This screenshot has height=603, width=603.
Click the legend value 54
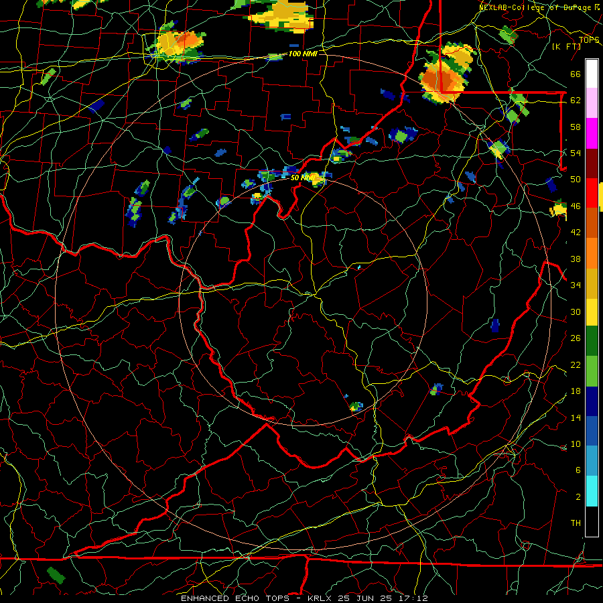tap(576, 153)
